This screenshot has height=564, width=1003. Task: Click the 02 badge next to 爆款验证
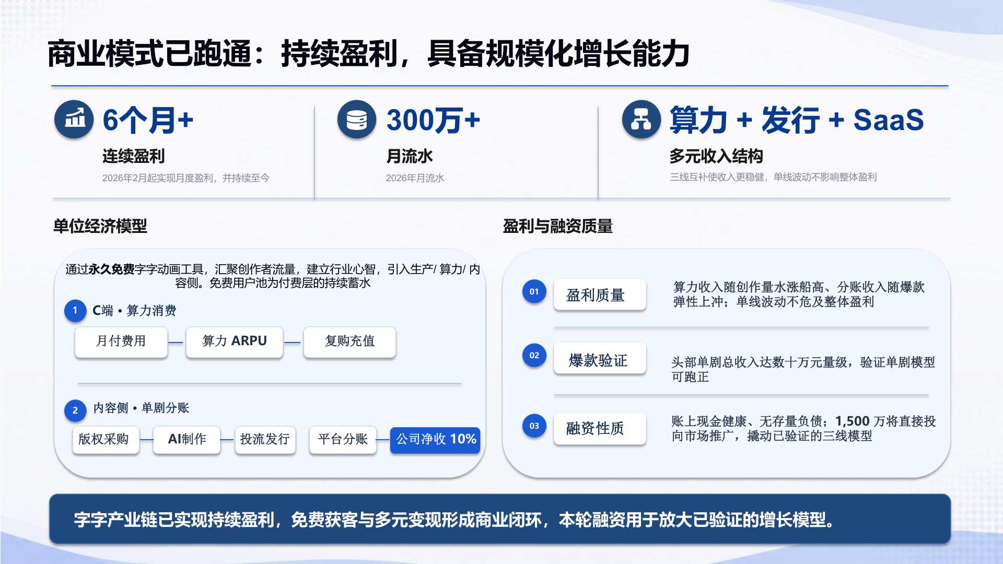click(x=534, y=355)
